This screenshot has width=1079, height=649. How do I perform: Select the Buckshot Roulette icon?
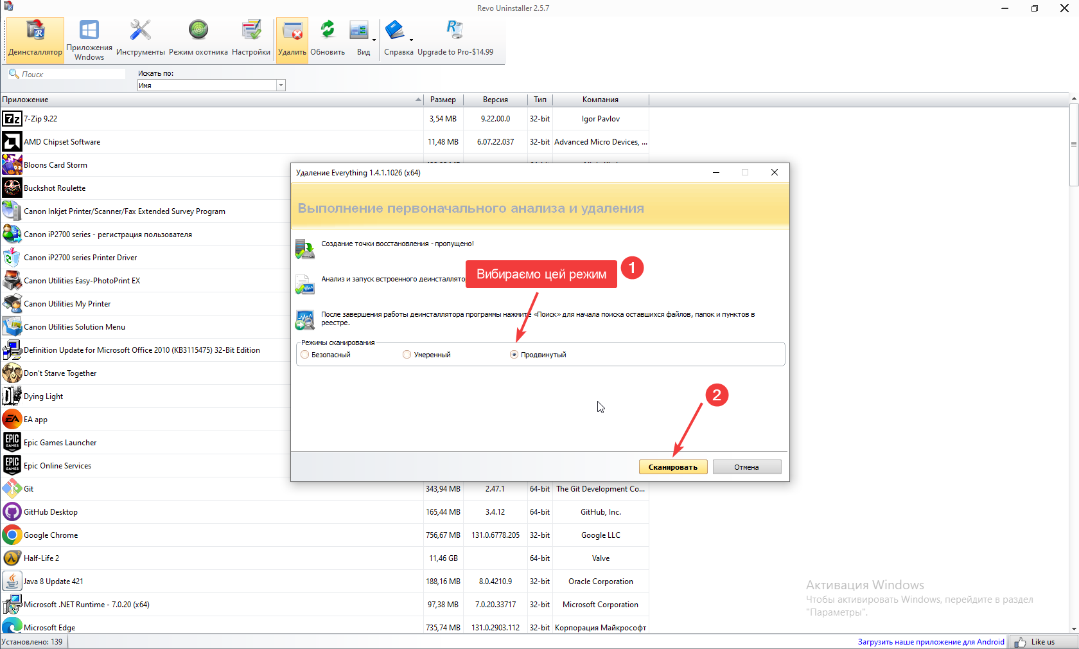point(12,188)
